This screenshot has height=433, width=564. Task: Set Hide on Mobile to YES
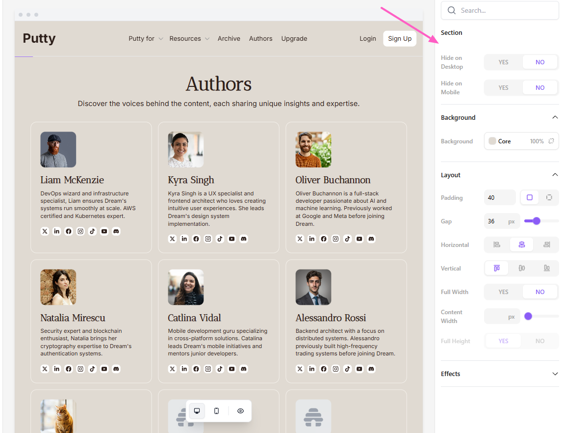pos(503,88)
